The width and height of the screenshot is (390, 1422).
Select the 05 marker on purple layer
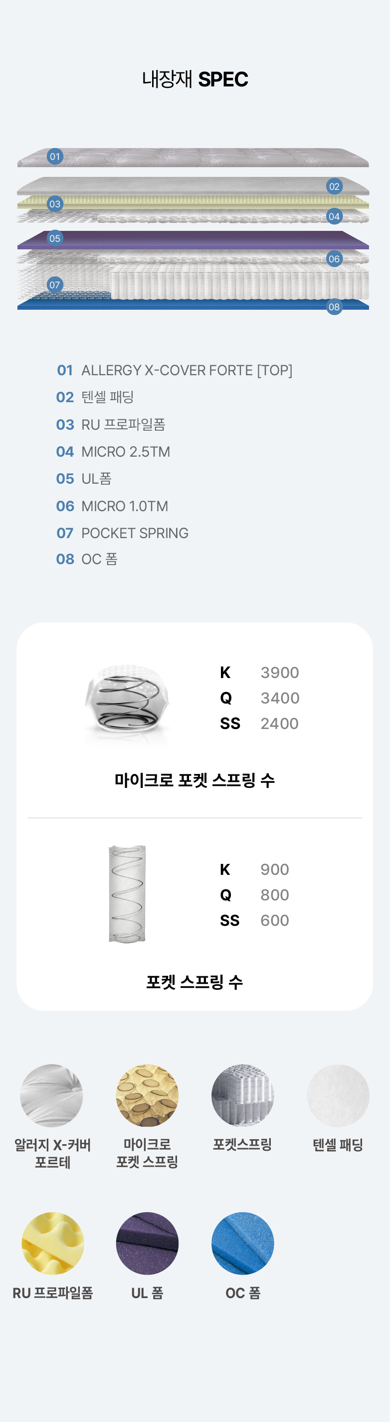click(x=54, y=238)
